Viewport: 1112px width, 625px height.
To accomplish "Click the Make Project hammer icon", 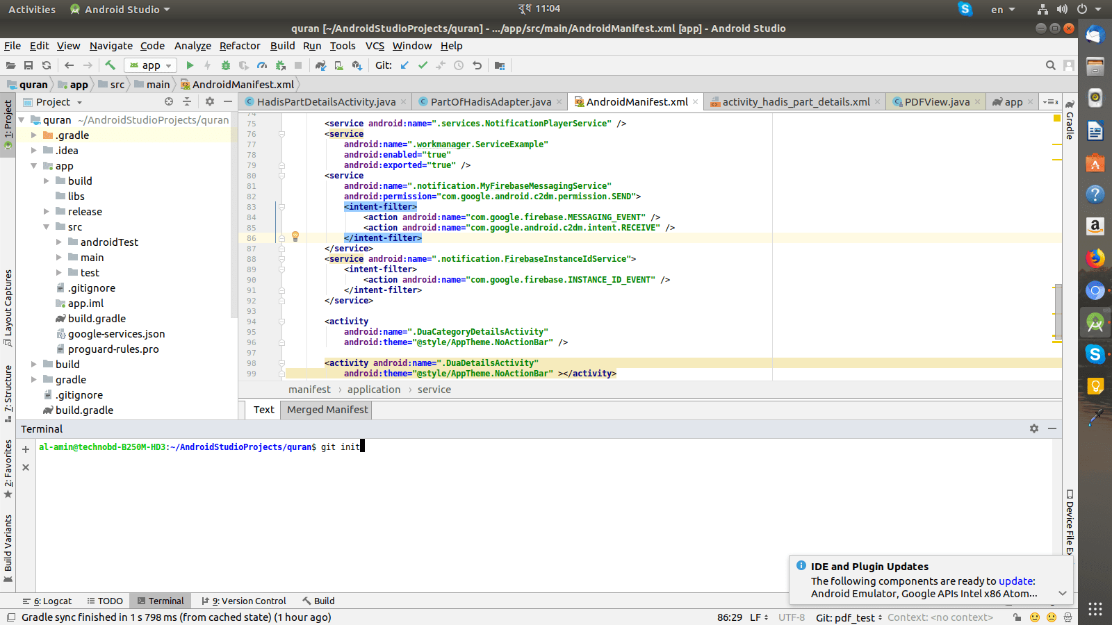I will 111,65.
